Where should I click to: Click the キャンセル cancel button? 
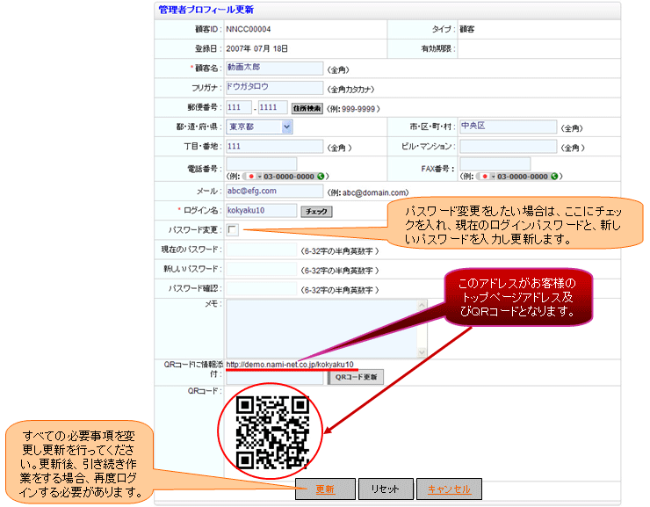pos(449,489)
